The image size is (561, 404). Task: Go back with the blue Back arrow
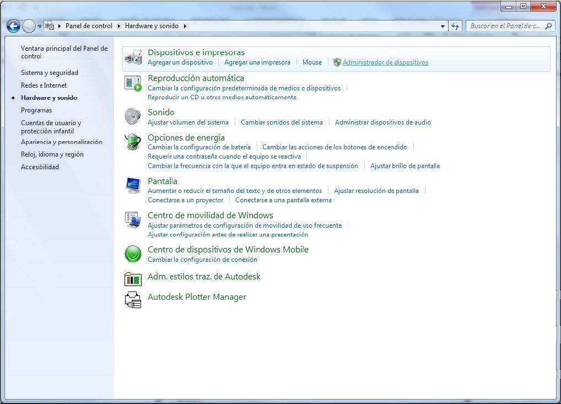13,26
